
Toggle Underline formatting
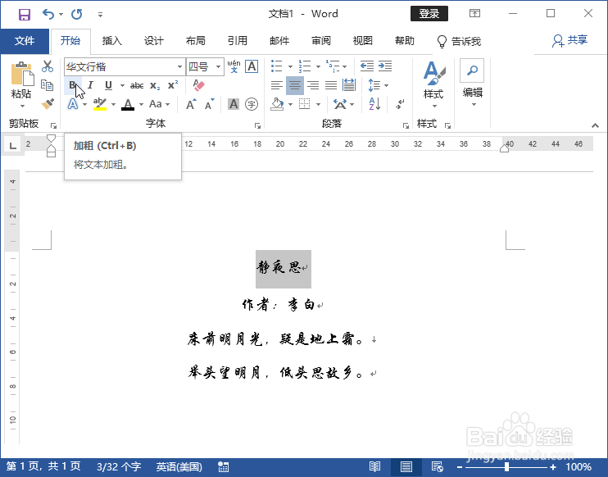108,85
